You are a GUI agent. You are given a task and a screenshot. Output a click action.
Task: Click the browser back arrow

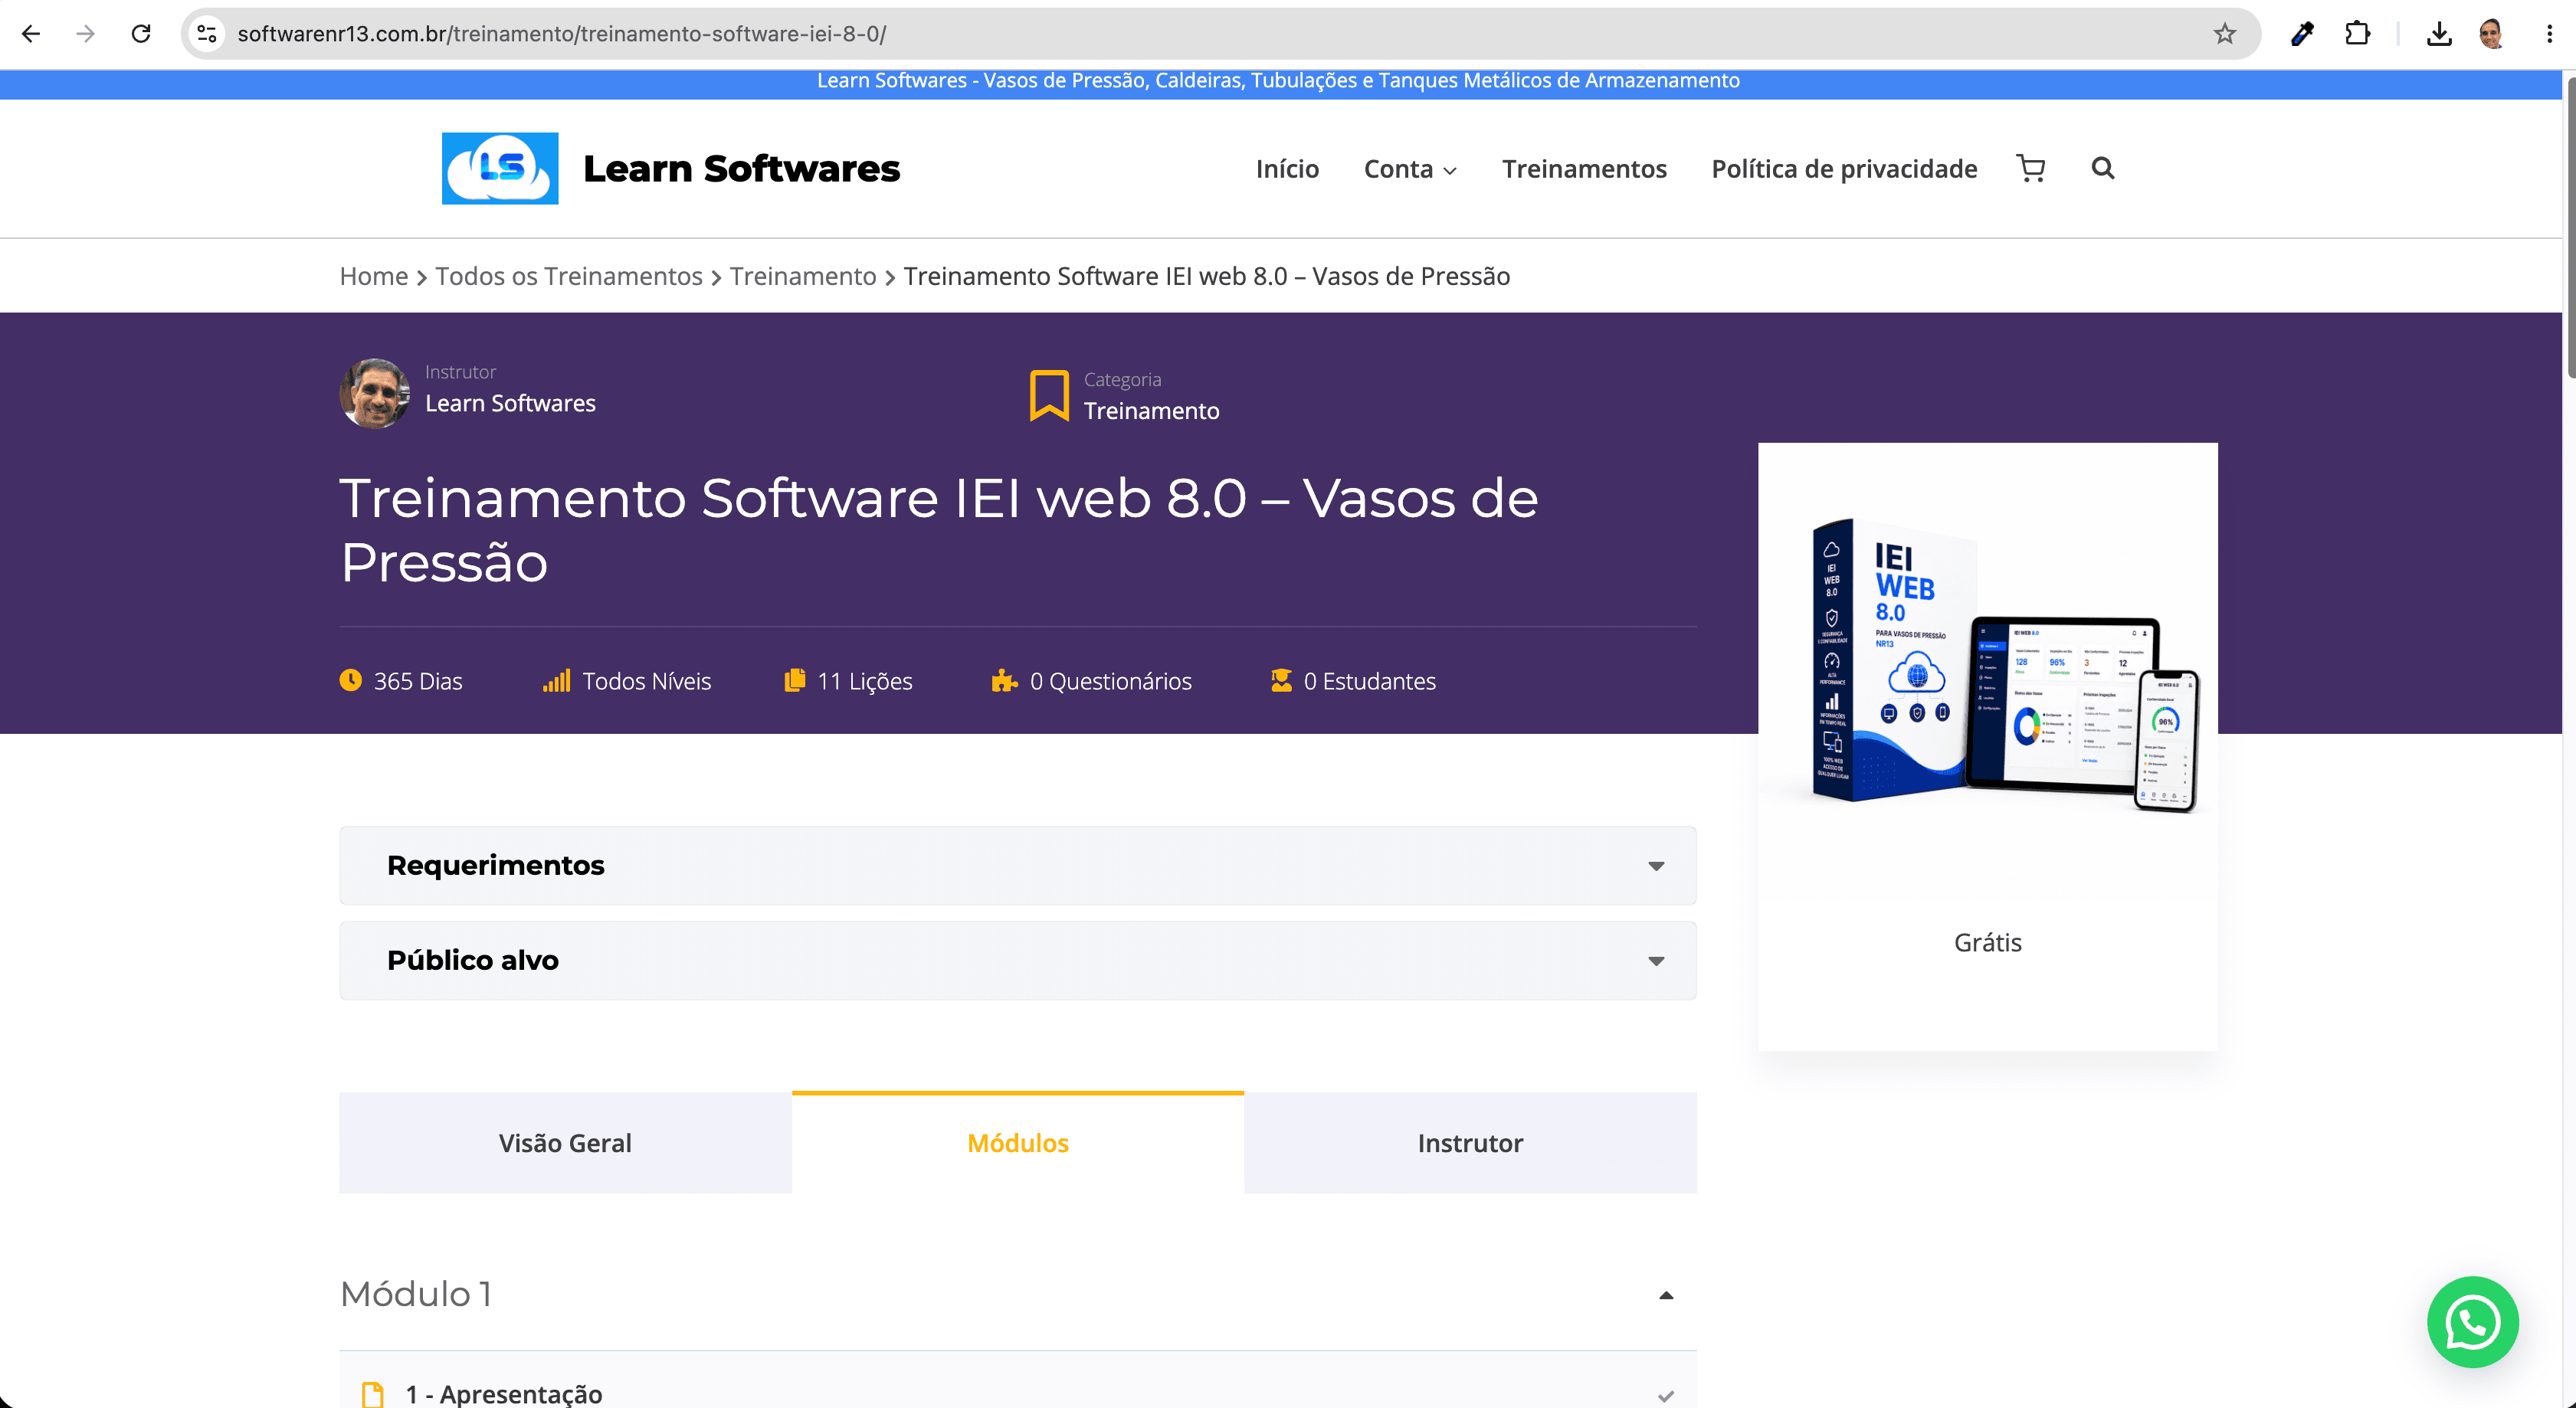(31, 34)
